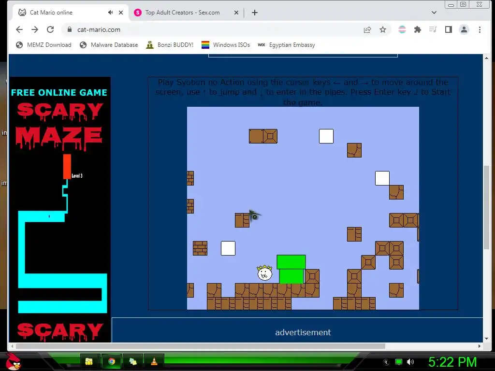495x371 pixels.
Task: Expand the tab search chevron
Action: [x=434, y=13]
